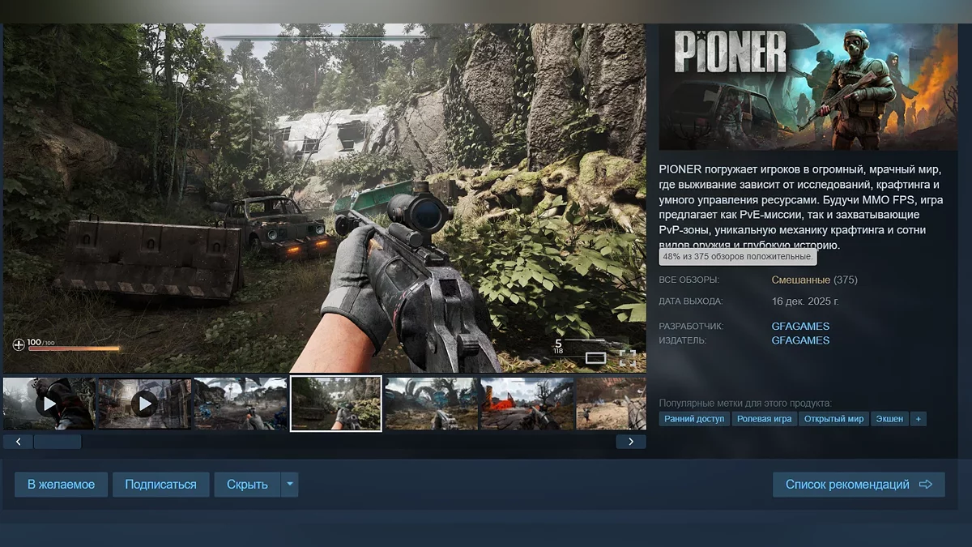The width and height of the screenshot is (972, 547).
Task: Click the ВСЕ ОБЗОРЫ: label
Action: pos(689,280)
